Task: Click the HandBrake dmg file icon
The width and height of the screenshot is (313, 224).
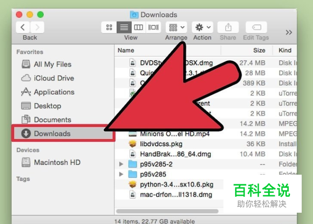Action: click(133, 154)
